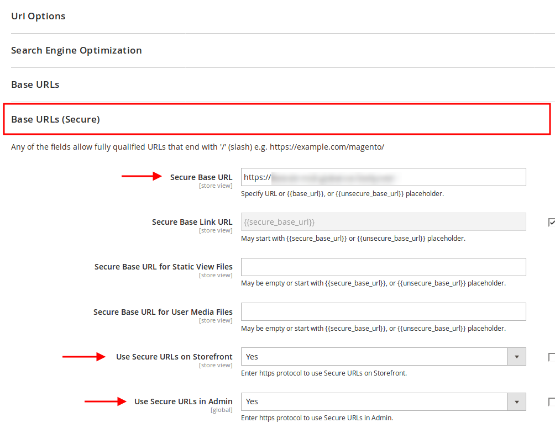
Task: Expand the Url Options section
Action: click(38, 16)
